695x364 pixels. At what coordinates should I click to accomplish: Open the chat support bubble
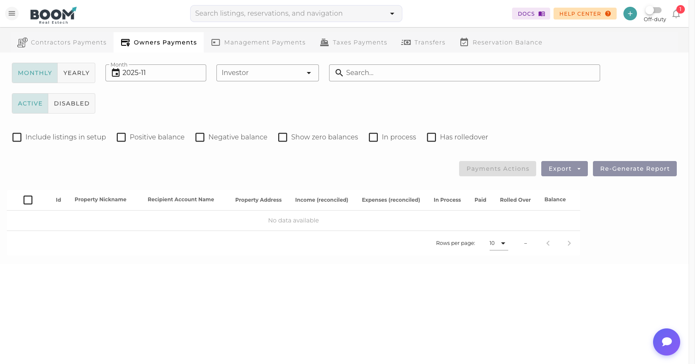[667, 342]
